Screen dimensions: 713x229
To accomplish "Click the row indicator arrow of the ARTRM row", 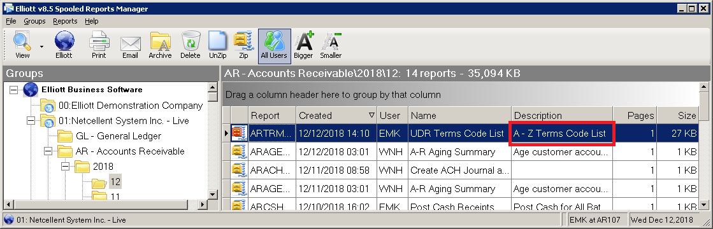I will click(x=226, y=134).
